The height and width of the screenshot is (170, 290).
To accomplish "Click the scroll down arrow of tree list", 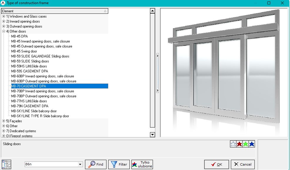I will pos(152,135).
